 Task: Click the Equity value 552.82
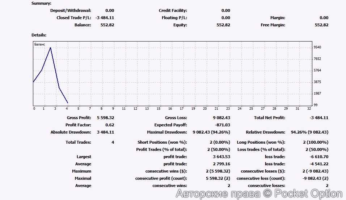click(x=223, y=25)
